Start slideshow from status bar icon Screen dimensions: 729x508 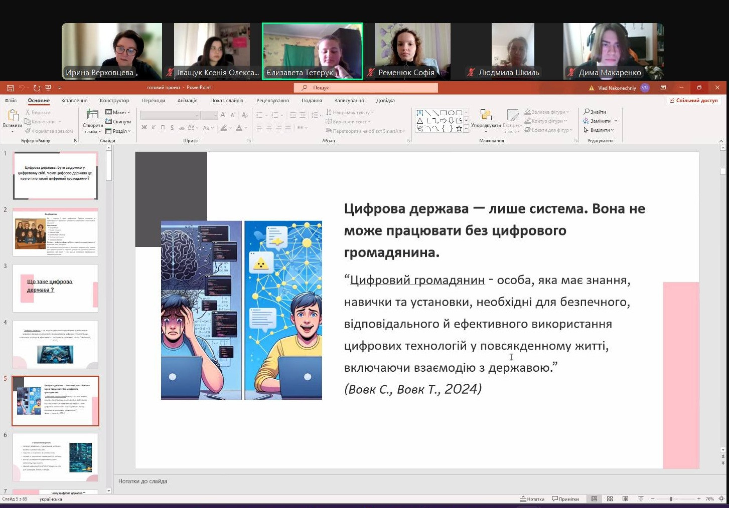pos(641,499)
